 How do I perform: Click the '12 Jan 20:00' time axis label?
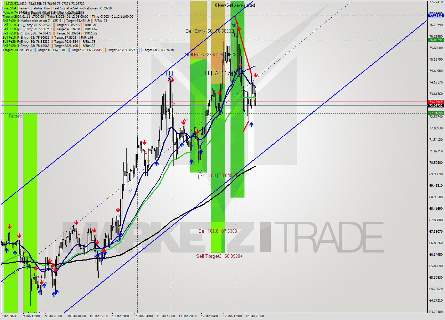[x=254, y=316]
